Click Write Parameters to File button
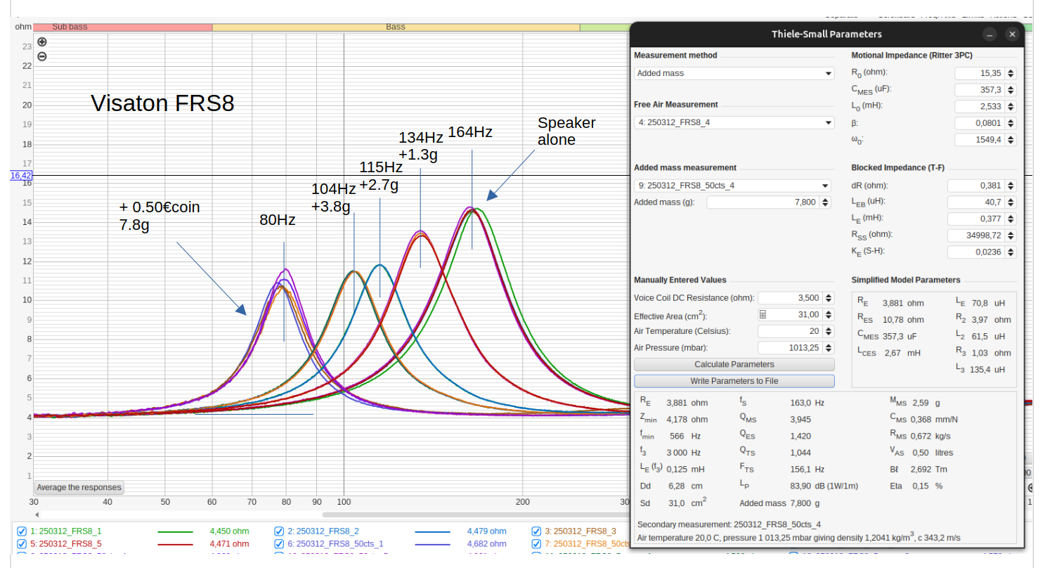This screenshot has height=568, width=1045. pos(734,381)
